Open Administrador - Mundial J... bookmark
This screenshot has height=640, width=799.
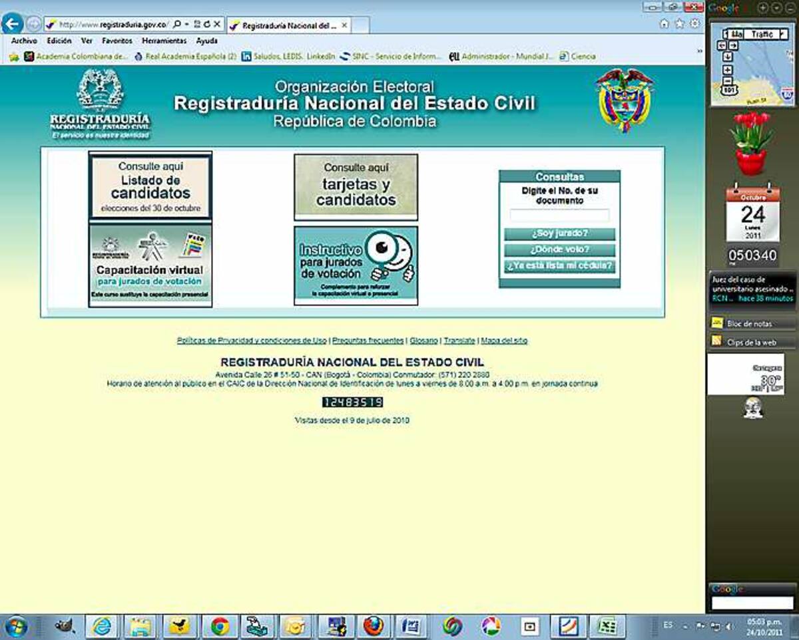click(501, 57)
